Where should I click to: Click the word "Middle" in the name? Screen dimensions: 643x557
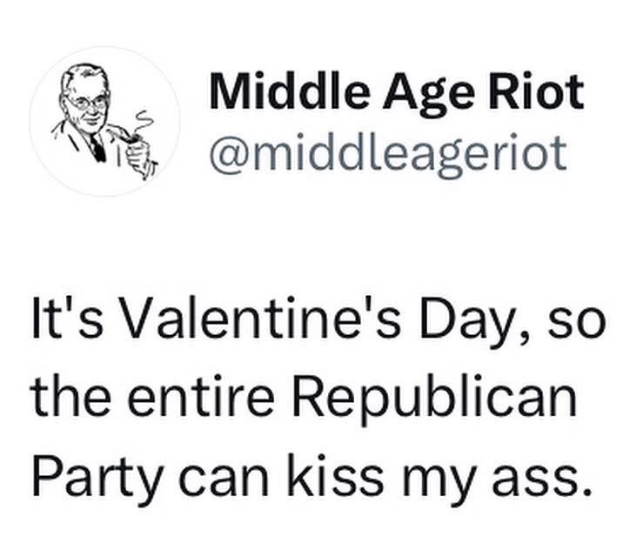[276, 92]
